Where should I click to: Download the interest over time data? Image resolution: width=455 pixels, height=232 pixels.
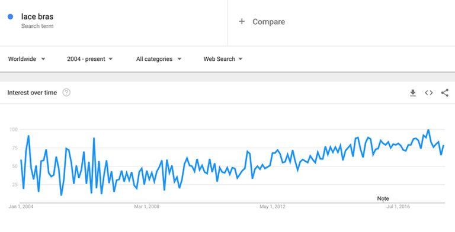[x=412, y=93]
